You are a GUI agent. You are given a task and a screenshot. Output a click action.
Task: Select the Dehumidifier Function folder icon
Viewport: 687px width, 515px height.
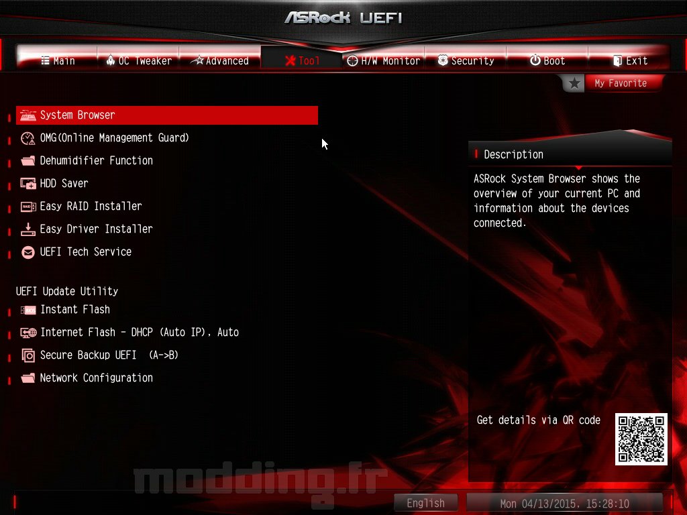pos(28,161)
